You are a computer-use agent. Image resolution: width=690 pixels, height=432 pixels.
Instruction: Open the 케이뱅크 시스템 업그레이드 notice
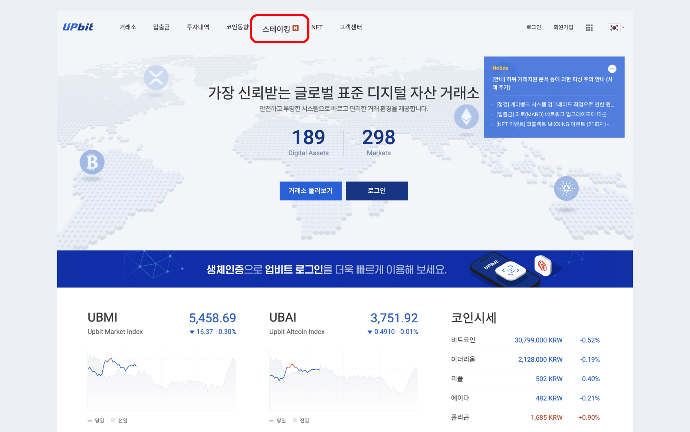click(x=555, y=104)
